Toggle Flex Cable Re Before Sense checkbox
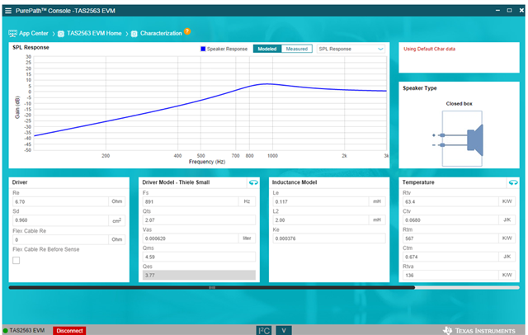Viewport: 528px width, 335px height. (16, 260)
